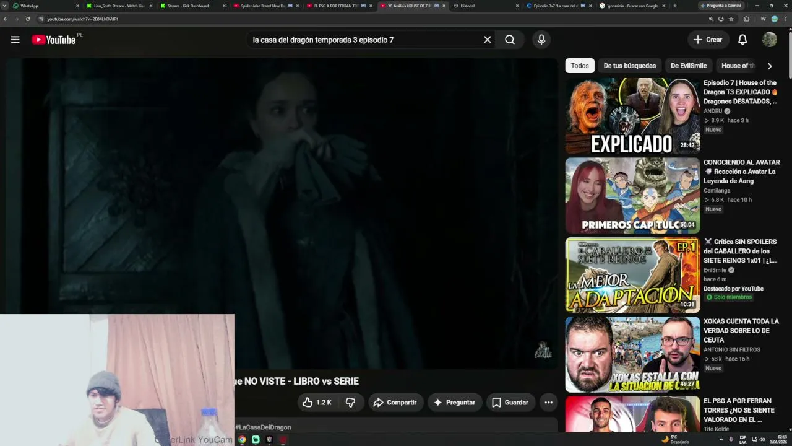Open the Caballero de los Siete Reinos thumbnail
The height and width of the screenshot is (446, 792).
pyautogui.click(x=632, y=275)
